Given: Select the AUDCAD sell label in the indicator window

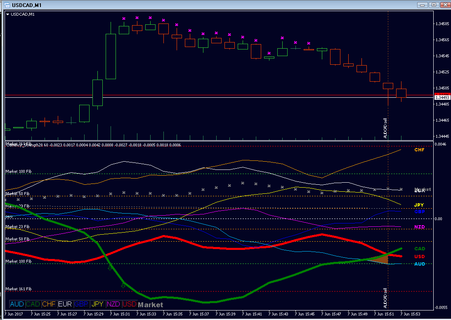Looking at the screenshot, I should (x=385, y=298).
